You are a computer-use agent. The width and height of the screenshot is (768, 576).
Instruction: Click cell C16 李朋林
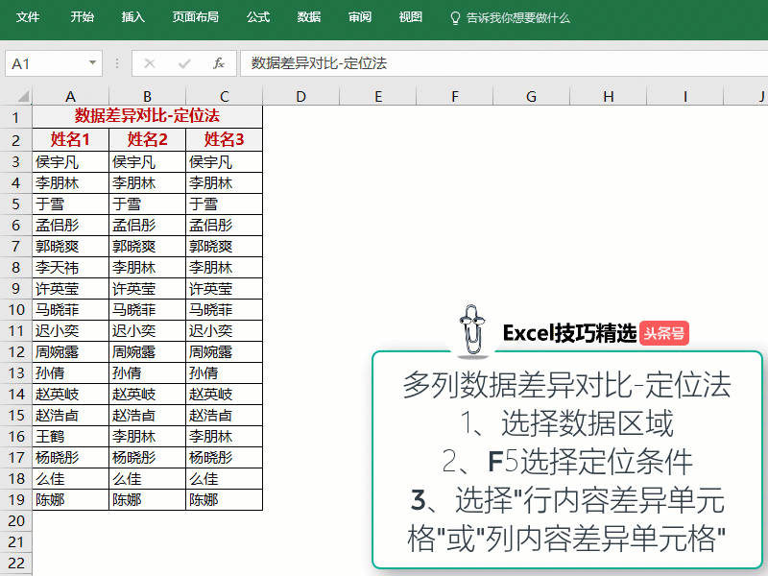pos(225,437)
